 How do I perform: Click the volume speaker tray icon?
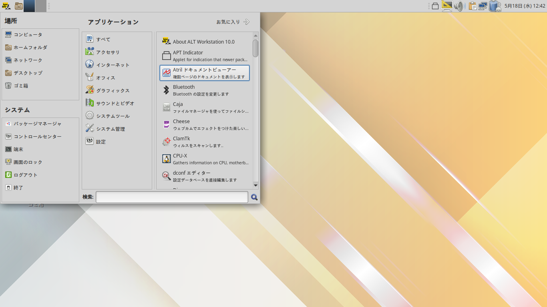coord(459,6)
